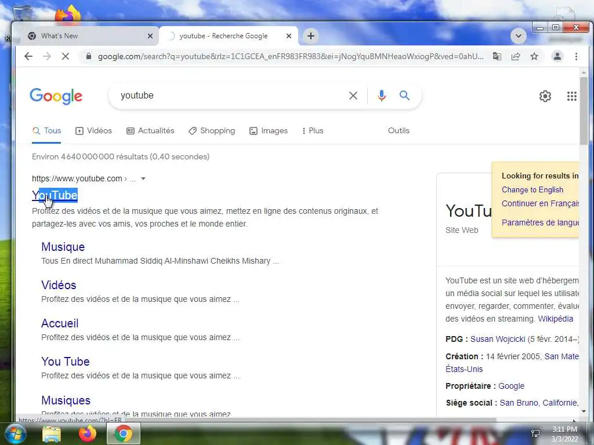
Task: Launch Firefox from the taskbar
Action: 88,433
